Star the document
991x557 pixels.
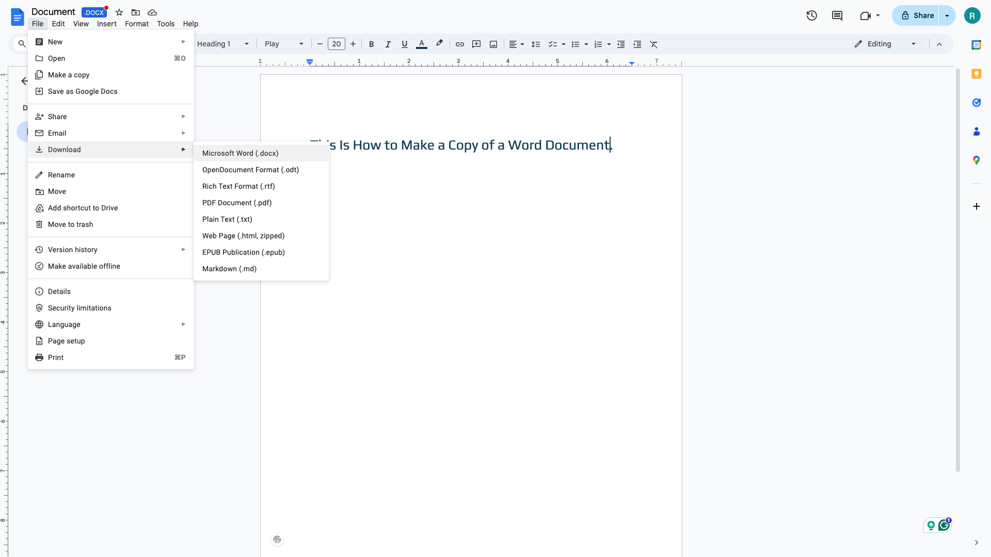(119, 12)
